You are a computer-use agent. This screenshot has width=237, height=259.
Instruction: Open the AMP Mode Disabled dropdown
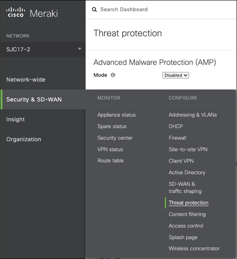tap(176, 75)
